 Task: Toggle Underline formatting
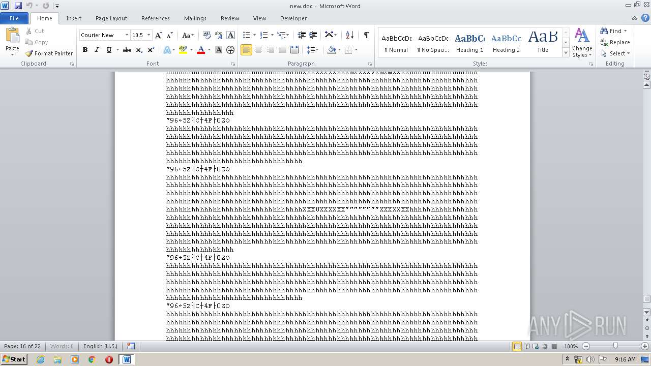[108, 50]
